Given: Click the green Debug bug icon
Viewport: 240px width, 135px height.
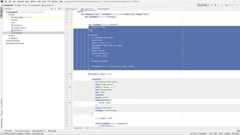Looking at the screenshot, I should click(x=215, y=5).
